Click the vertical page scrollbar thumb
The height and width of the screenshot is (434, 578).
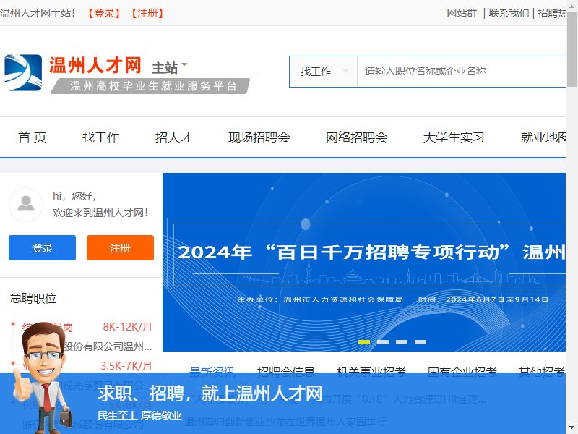(571, 48)
